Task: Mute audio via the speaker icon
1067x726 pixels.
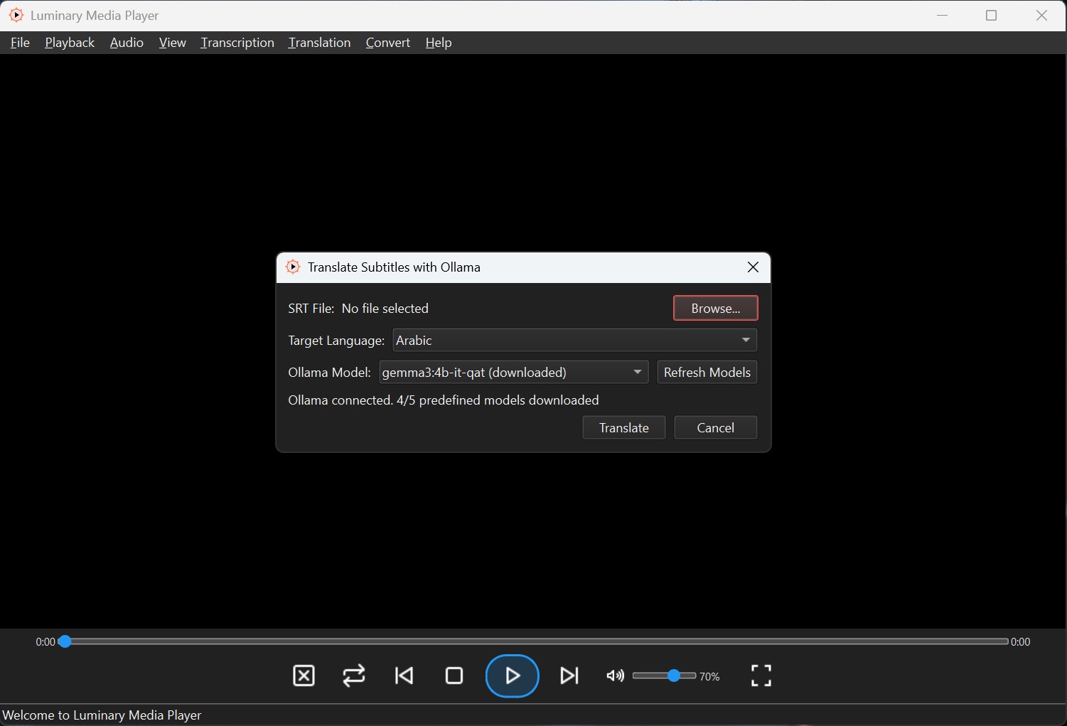Action: click(615, 676)
